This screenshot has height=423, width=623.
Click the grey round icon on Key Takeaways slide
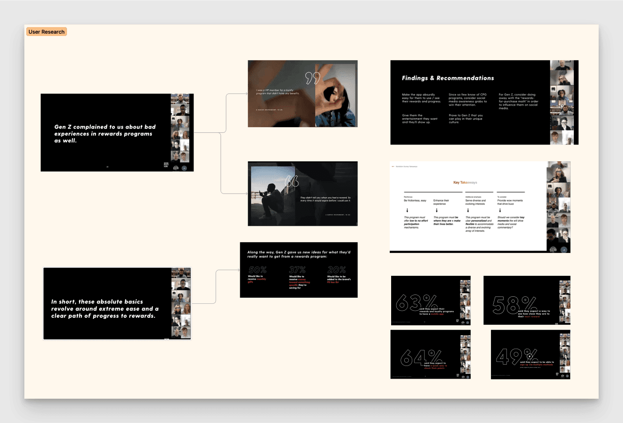(x=553, y=250)
